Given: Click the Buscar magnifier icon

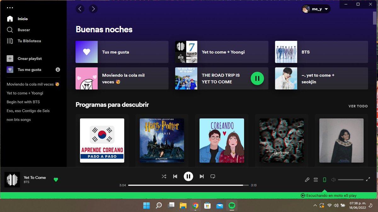Looking at the screenshot, I should tap(10, 30).
